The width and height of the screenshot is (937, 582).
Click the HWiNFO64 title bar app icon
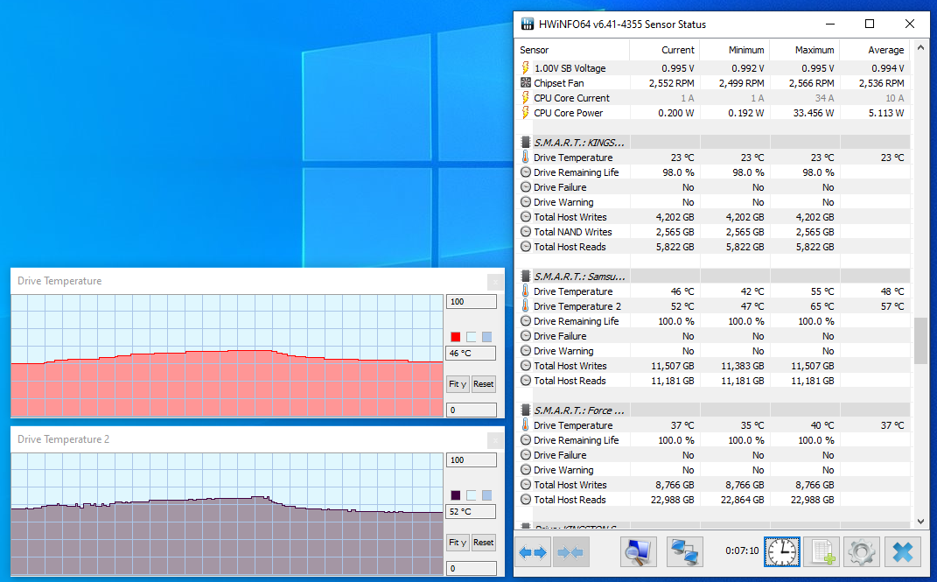pyautogui.click(x=527, y=24)
